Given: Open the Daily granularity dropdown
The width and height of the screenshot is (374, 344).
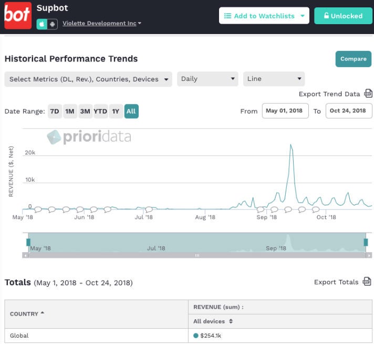Looking at the screenshot, I should (208, 79).
